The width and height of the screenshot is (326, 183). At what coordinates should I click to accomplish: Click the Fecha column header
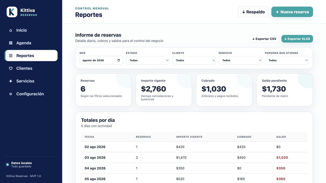pos(89,137)
